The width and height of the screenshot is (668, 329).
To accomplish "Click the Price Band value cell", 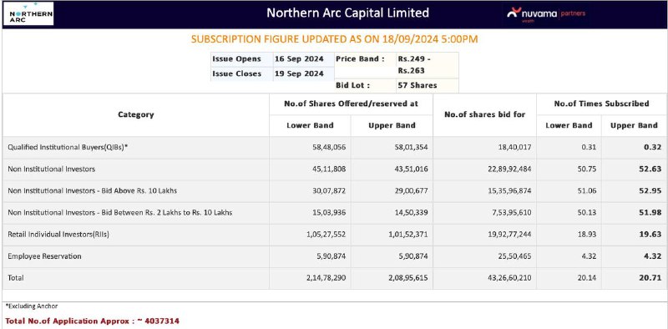I will [x=427, y=65].
